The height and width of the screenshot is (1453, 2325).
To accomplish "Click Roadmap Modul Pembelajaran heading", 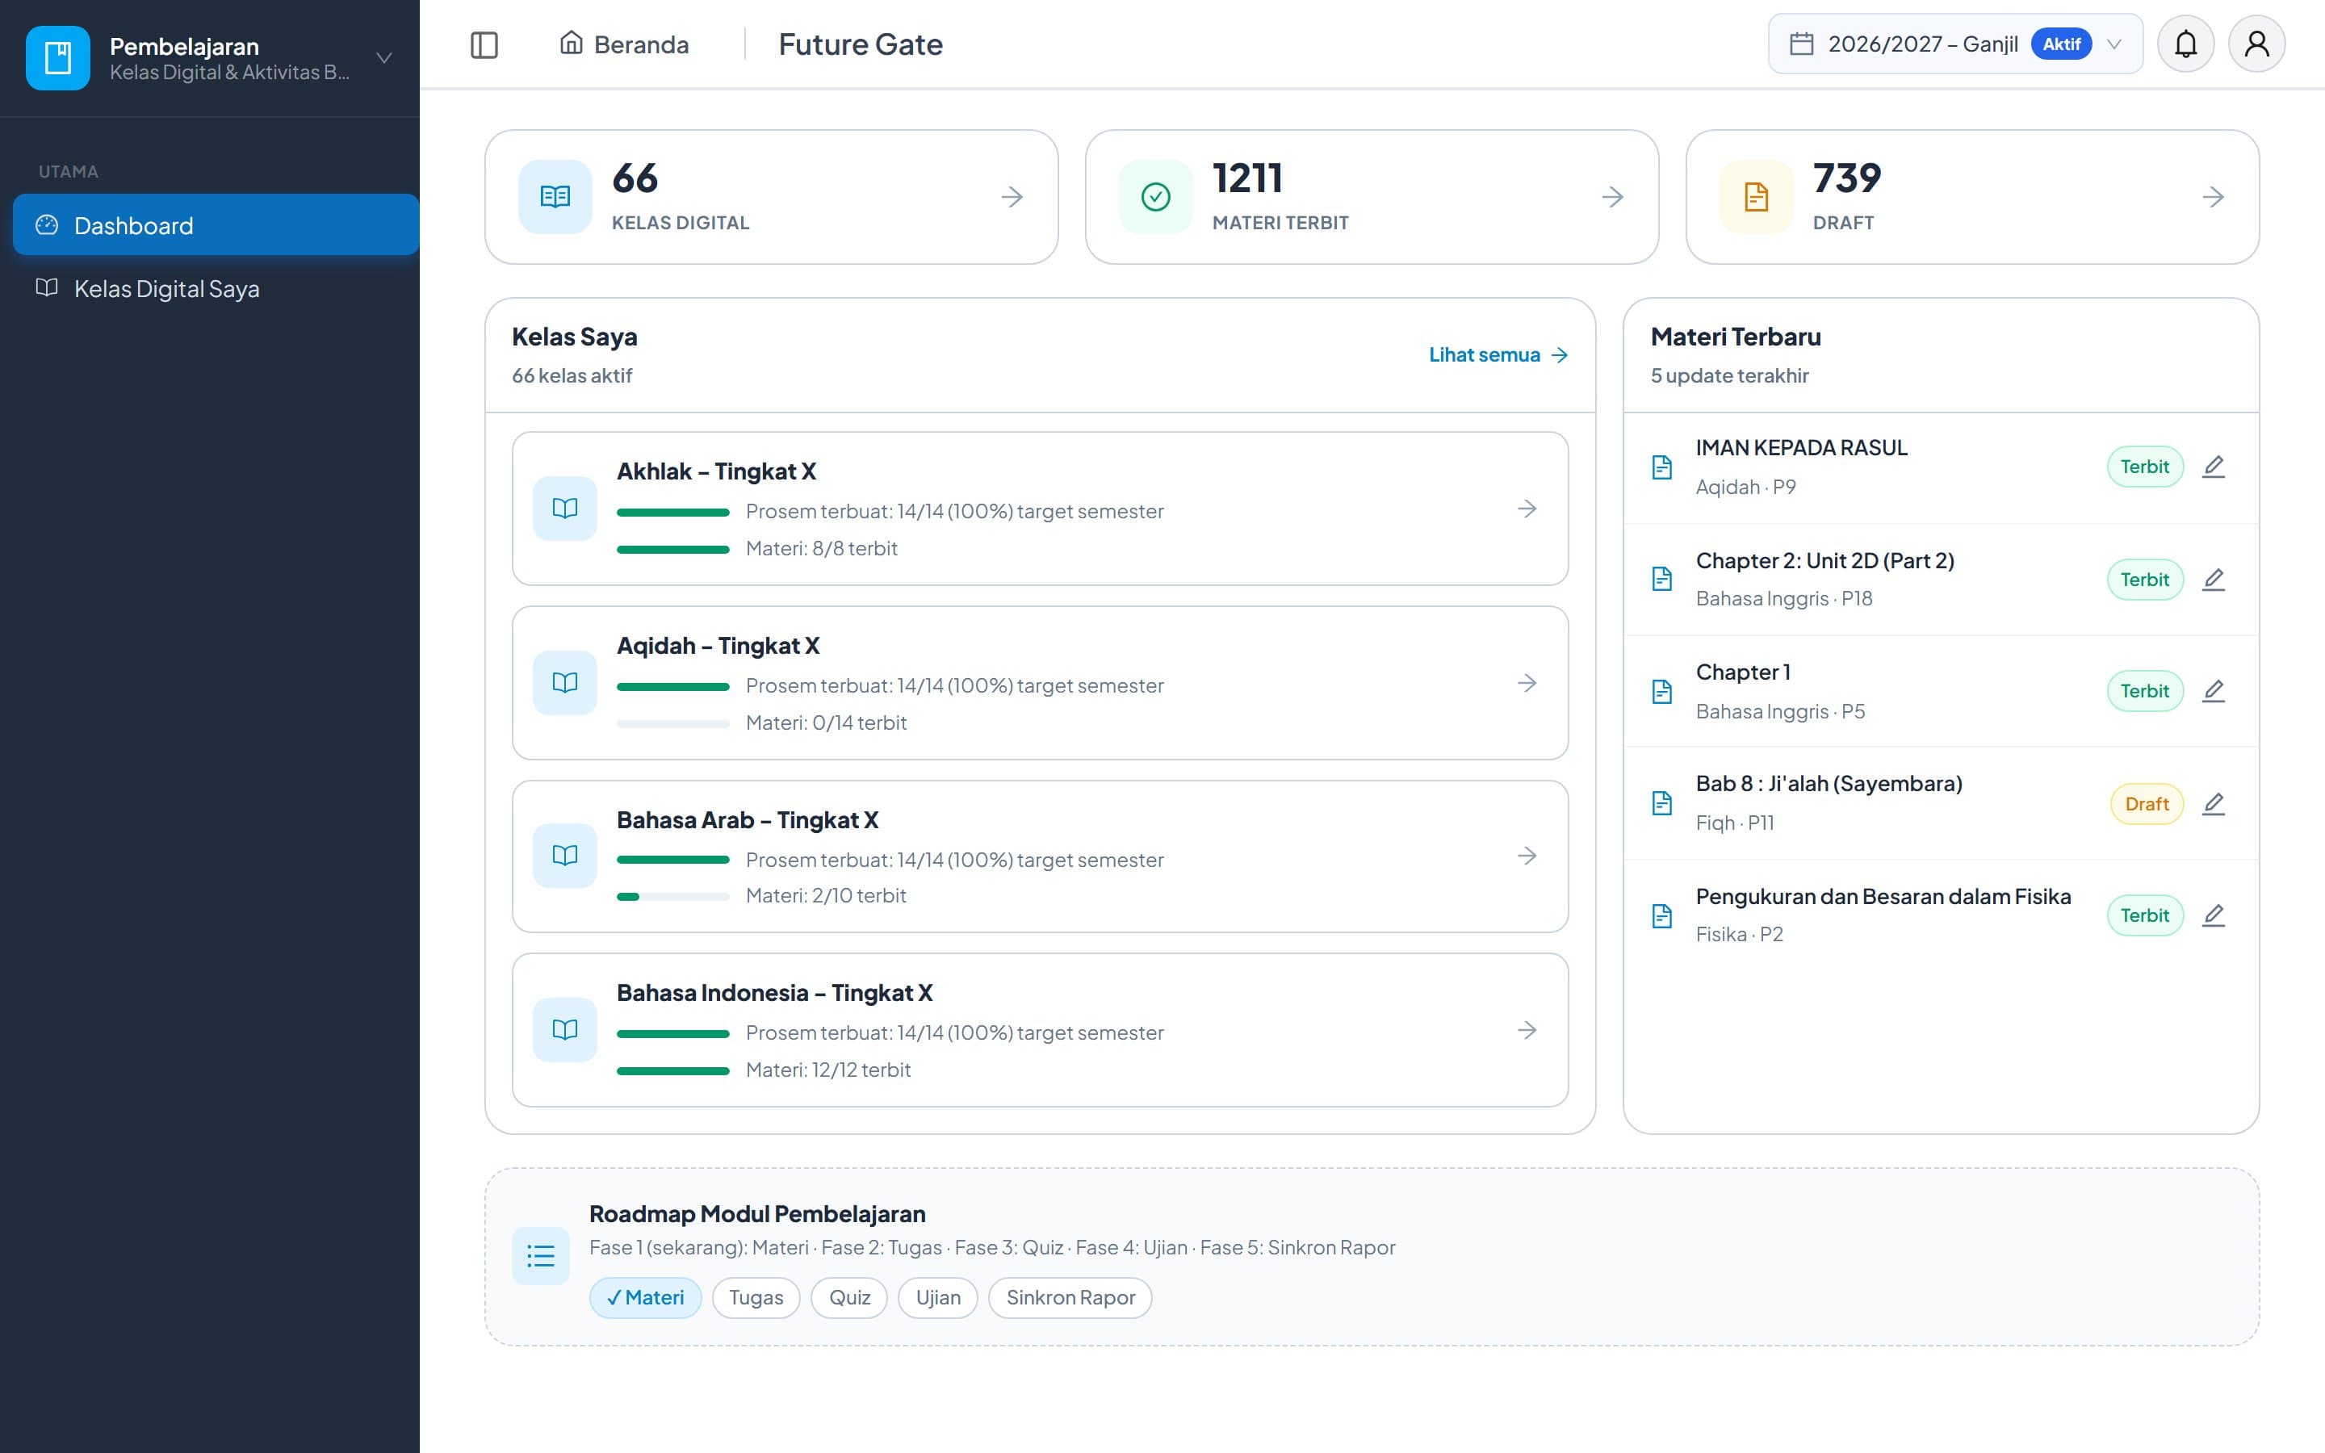I will (757, 1214).
